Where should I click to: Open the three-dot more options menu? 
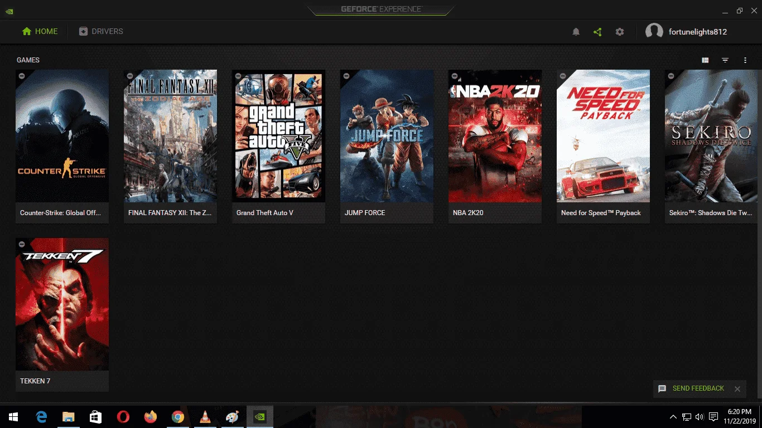(745, 60)
